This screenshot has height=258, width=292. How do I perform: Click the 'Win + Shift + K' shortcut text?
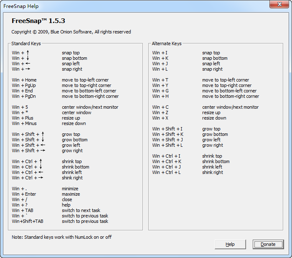coord(168,134)
